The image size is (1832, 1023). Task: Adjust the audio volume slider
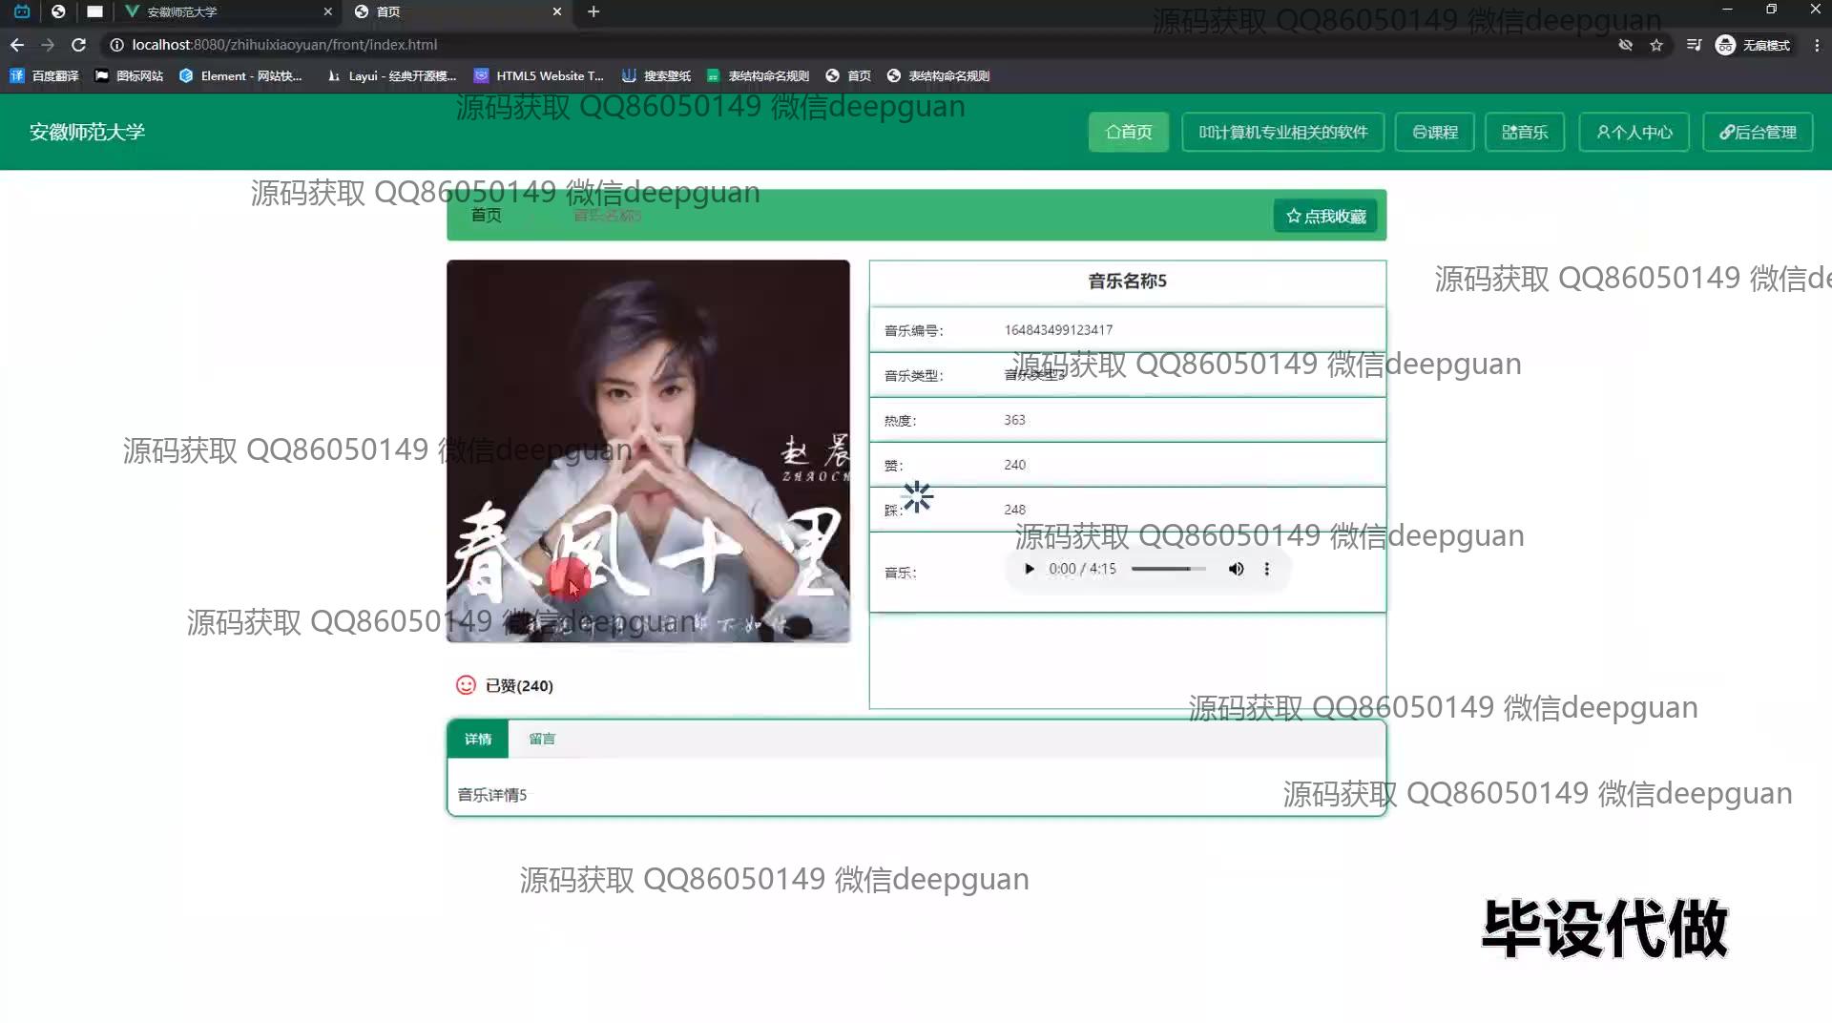(x=1168, y=569)
